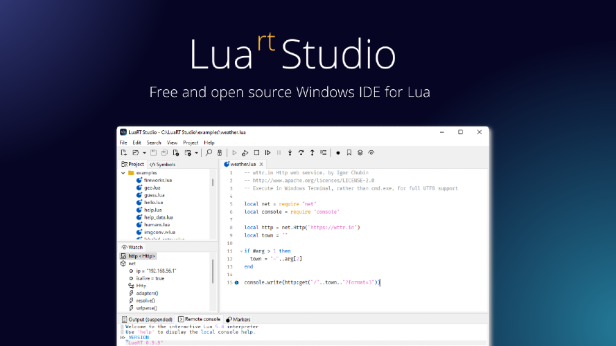Click the Find and Replace icon
This screenshot has width=616, height=346.
(220, 153)
